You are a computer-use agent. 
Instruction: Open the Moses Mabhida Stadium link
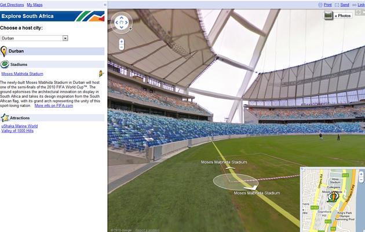(23, 73)
